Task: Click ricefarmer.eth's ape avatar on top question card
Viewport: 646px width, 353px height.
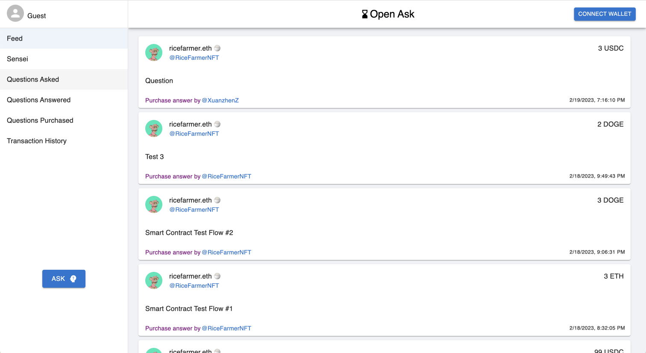Action: (x=154, y=52)
